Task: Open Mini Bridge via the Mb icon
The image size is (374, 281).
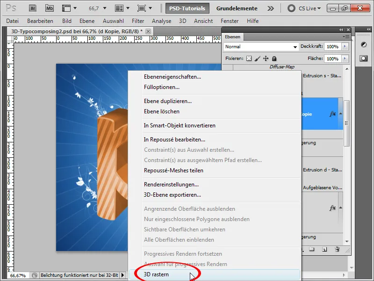Action: pos(50,8)
